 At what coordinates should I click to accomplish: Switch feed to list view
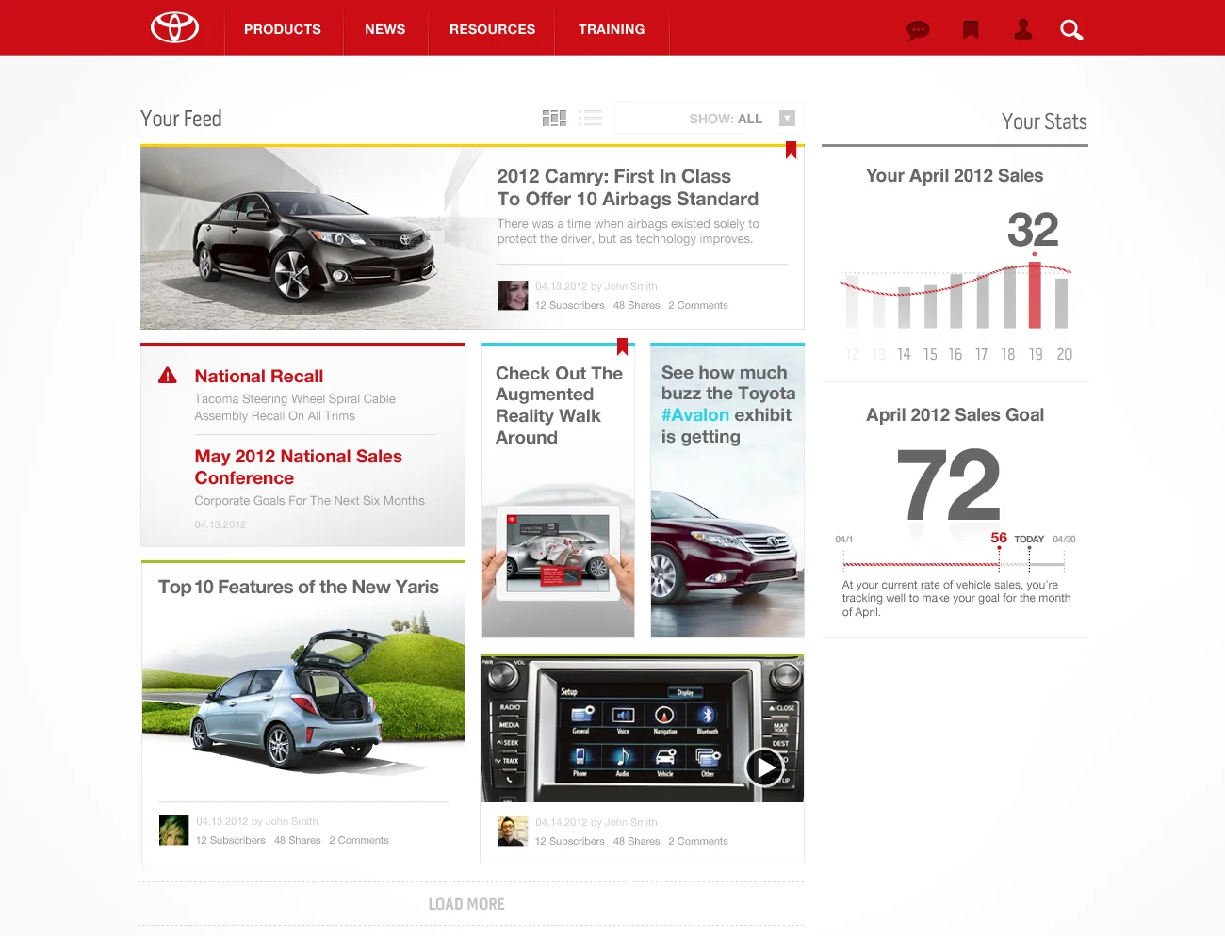pos(591,118)
